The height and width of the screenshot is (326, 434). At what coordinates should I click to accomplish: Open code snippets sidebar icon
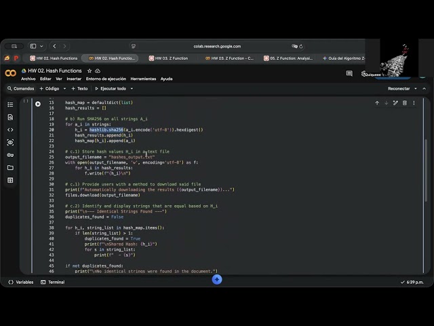coord(10,130)
